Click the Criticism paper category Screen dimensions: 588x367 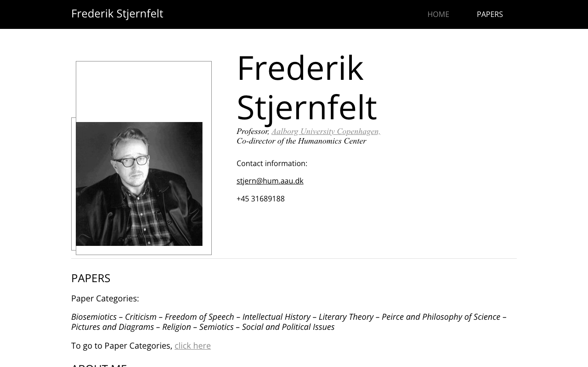[141, 317]
